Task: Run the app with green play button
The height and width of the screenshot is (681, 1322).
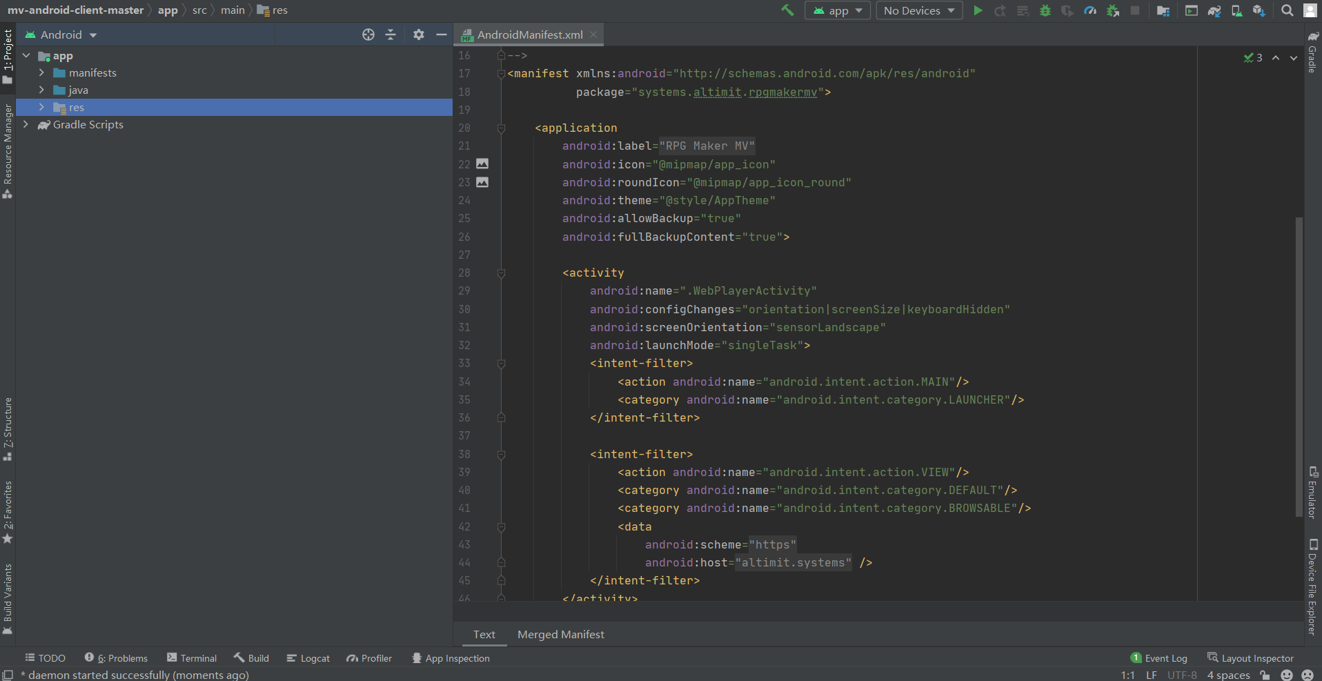Action: pyautogui.click(x=978, y=10)
